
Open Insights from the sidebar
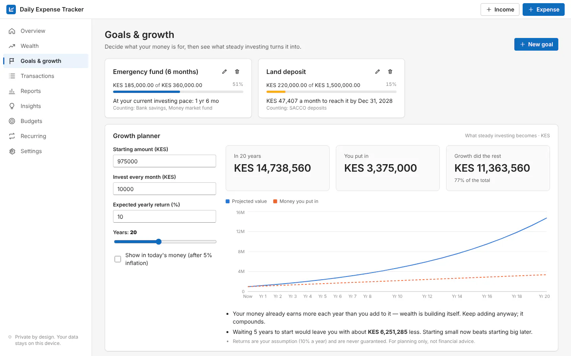pyautogui.click(x=46, y=106)
